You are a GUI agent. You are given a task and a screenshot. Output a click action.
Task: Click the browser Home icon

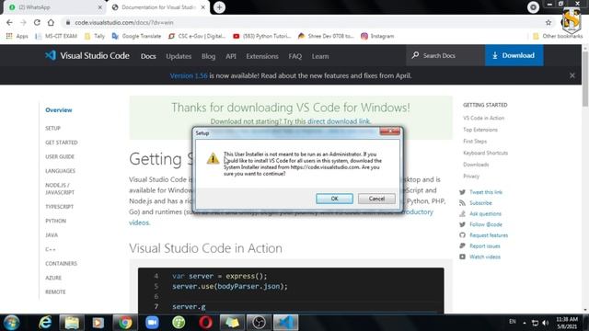coord(51,22)
